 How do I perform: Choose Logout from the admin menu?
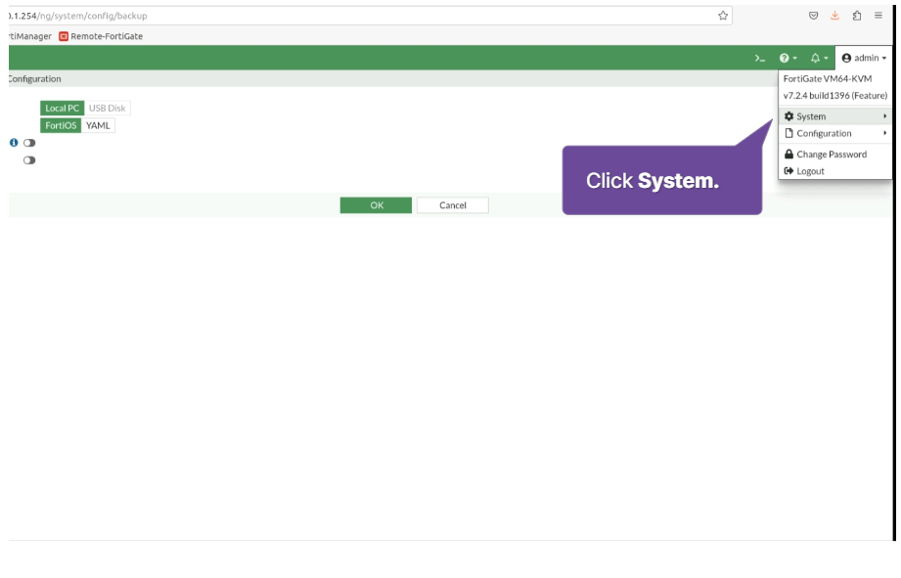[x=834, y=171]
